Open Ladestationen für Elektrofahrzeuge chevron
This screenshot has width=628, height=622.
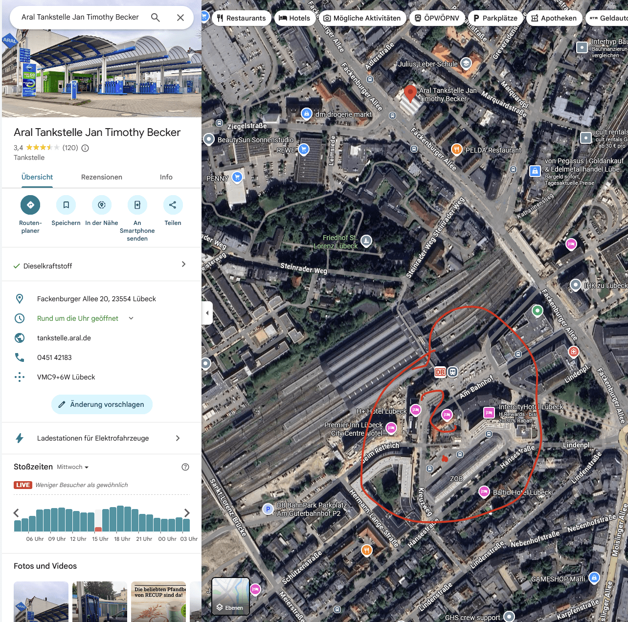pos(178,438)
